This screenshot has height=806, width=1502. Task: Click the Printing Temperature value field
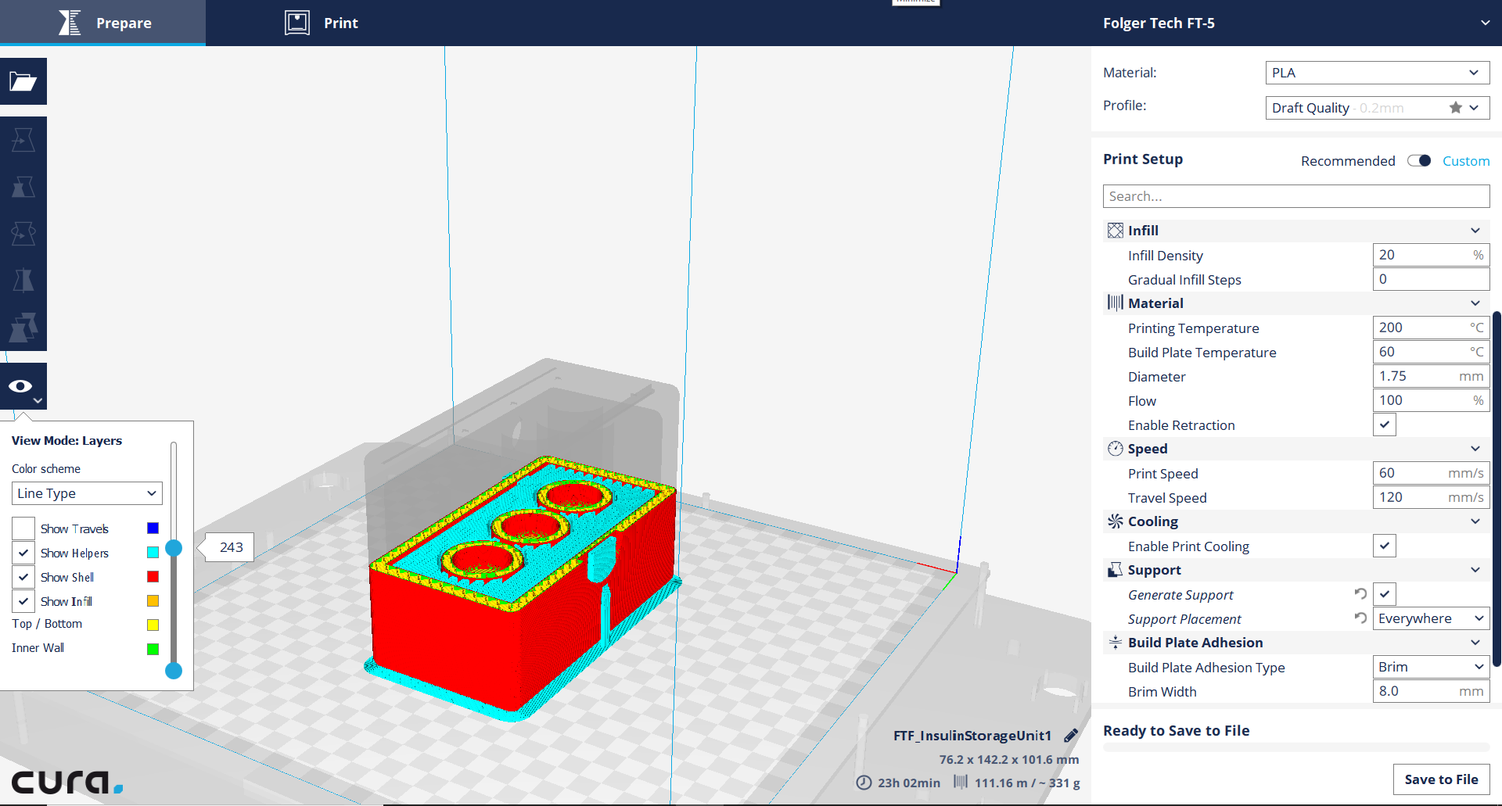coord(1431,328)
